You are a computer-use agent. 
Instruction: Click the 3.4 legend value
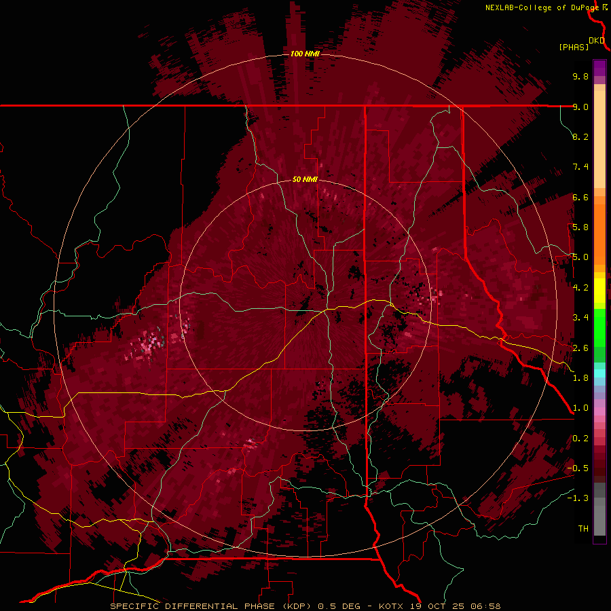point(580,318)
